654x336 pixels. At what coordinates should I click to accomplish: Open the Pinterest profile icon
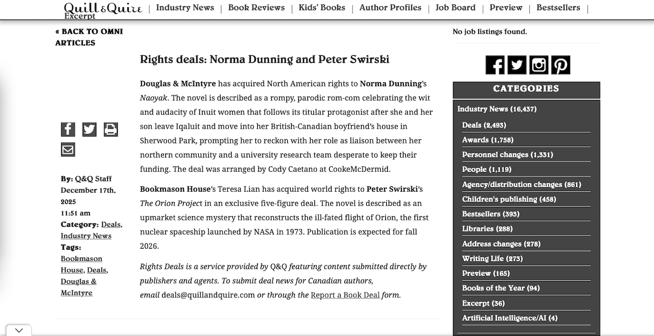coord(561,65)
